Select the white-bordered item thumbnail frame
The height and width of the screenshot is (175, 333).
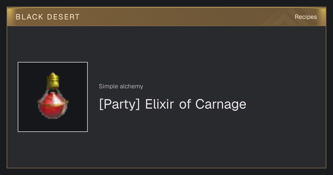coord(53,97)
